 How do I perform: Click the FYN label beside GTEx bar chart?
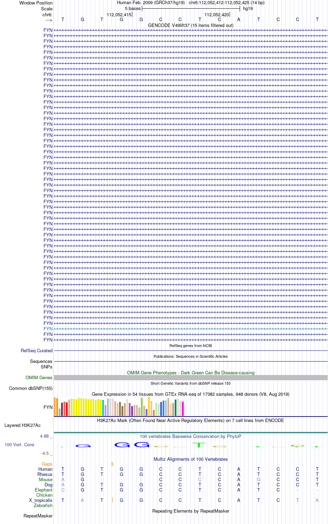coord(48,407)
